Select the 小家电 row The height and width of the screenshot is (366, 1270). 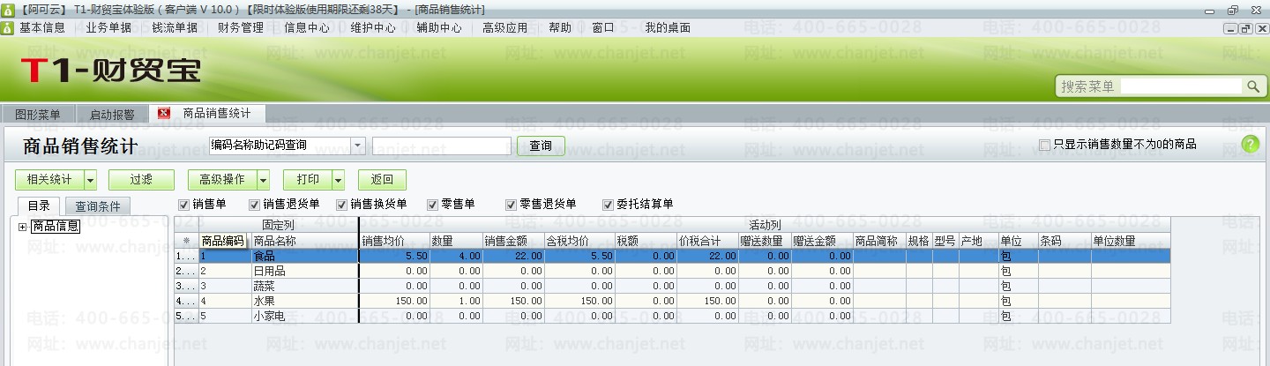[x=672, y=316]
